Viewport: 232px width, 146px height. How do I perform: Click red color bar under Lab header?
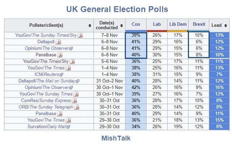(157, 31)
